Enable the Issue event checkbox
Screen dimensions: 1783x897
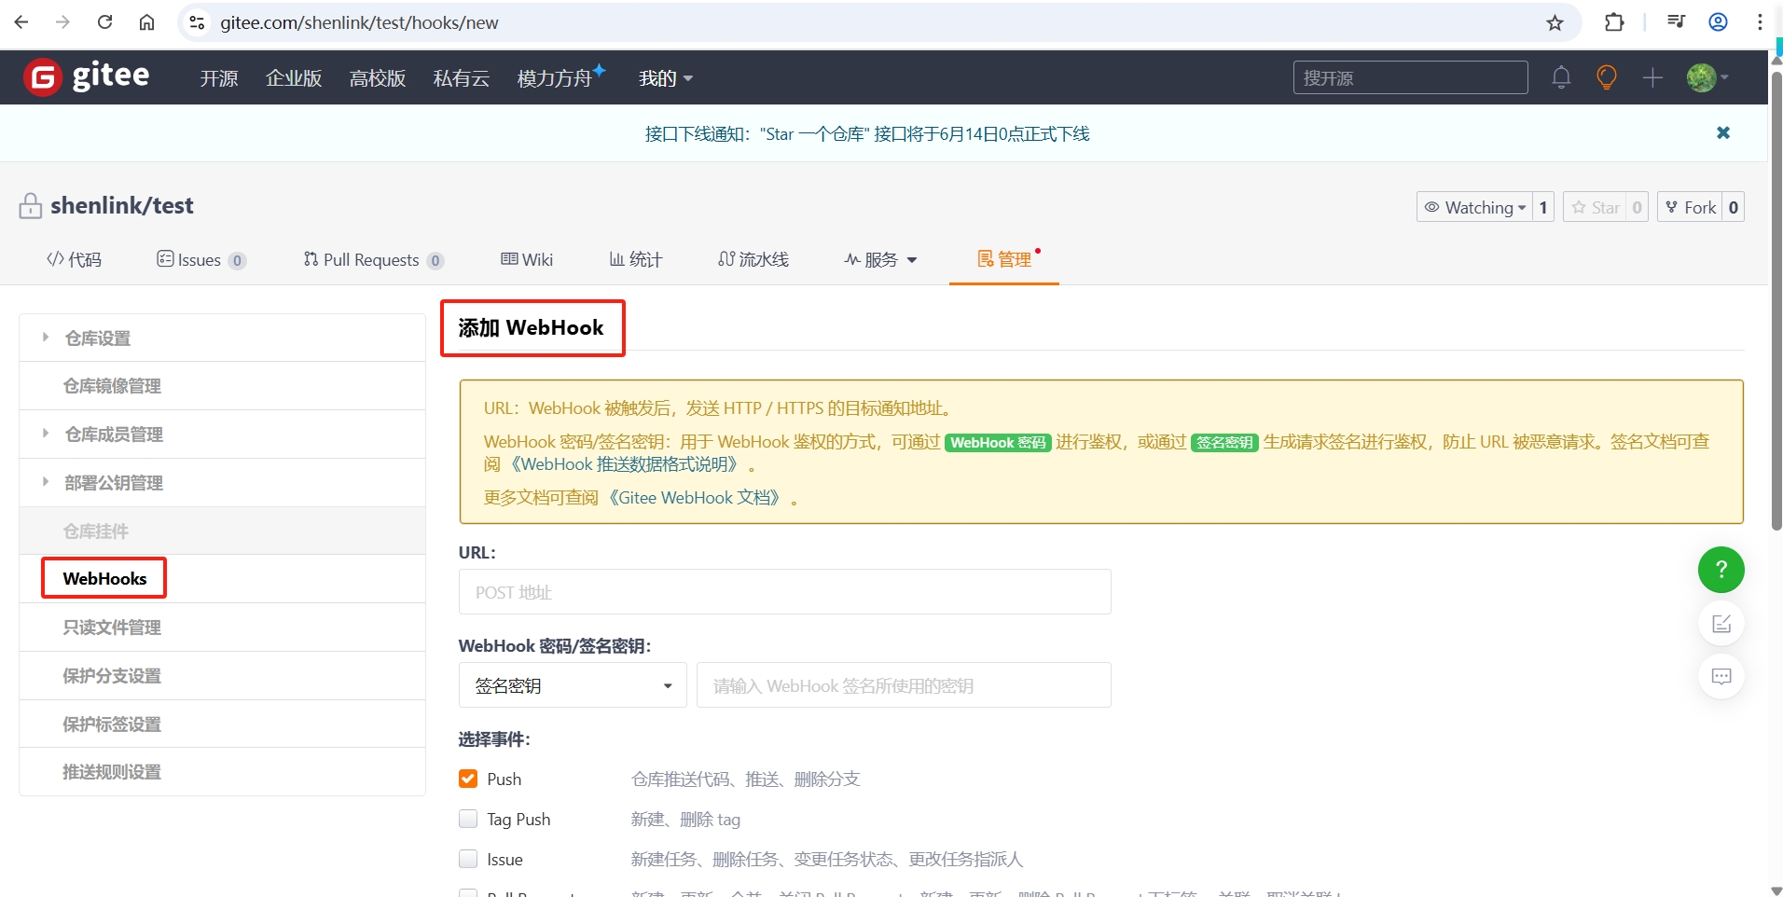(467, 859)
